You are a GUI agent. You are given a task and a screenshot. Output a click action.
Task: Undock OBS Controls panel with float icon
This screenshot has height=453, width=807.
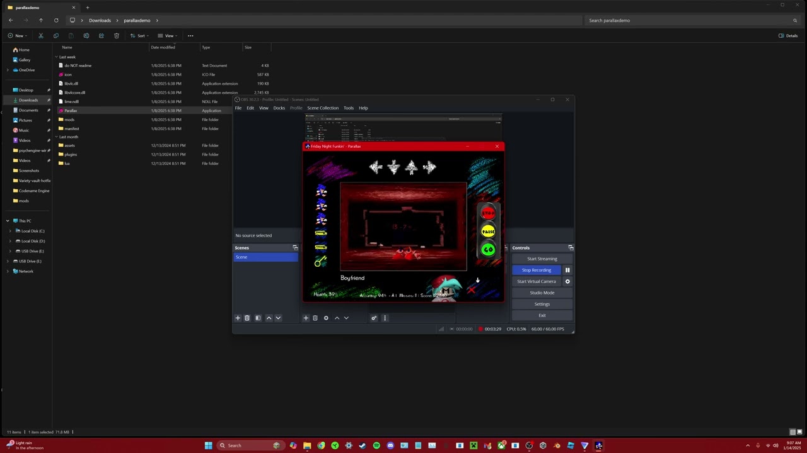coord(571,248)
